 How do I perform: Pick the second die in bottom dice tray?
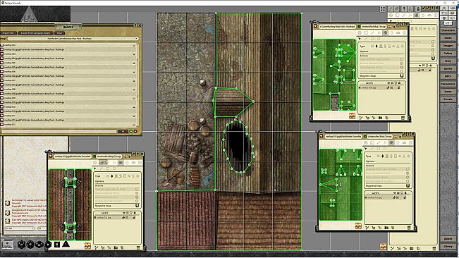(x=30, y=244)
